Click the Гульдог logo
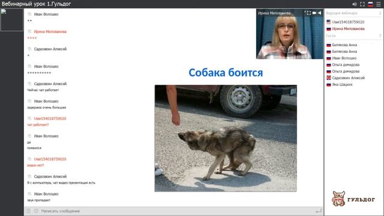The image size is (384, 216). click(353, 199)
